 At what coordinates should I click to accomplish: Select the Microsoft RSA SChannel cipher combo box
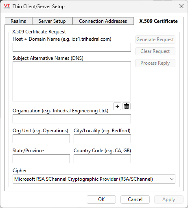94,179
